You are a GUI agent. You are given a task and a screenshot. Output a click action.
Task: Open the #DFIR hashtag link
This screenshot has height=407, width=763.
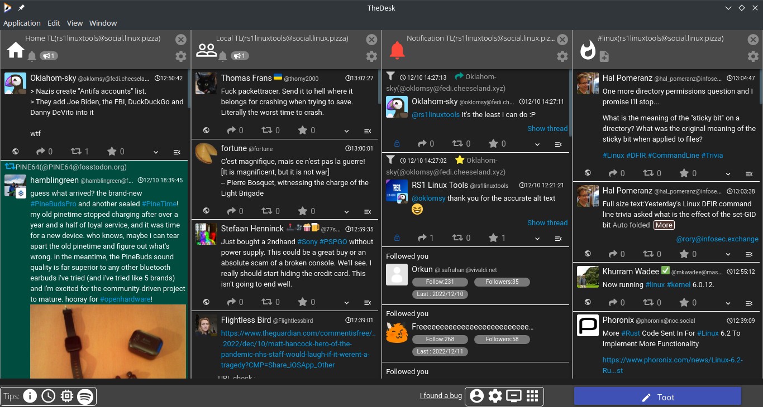pyautogui.click(x=636, y=155)
